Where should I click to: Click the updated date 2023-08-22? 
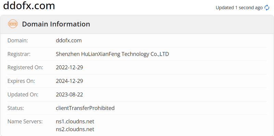(70, 95)
